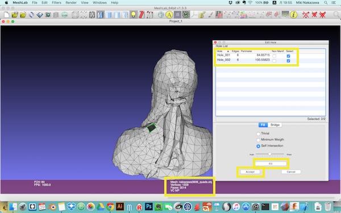Toggle the Bounding Box render mode icon
This screenshot has height=213, width=341.
tap(75, 15)
